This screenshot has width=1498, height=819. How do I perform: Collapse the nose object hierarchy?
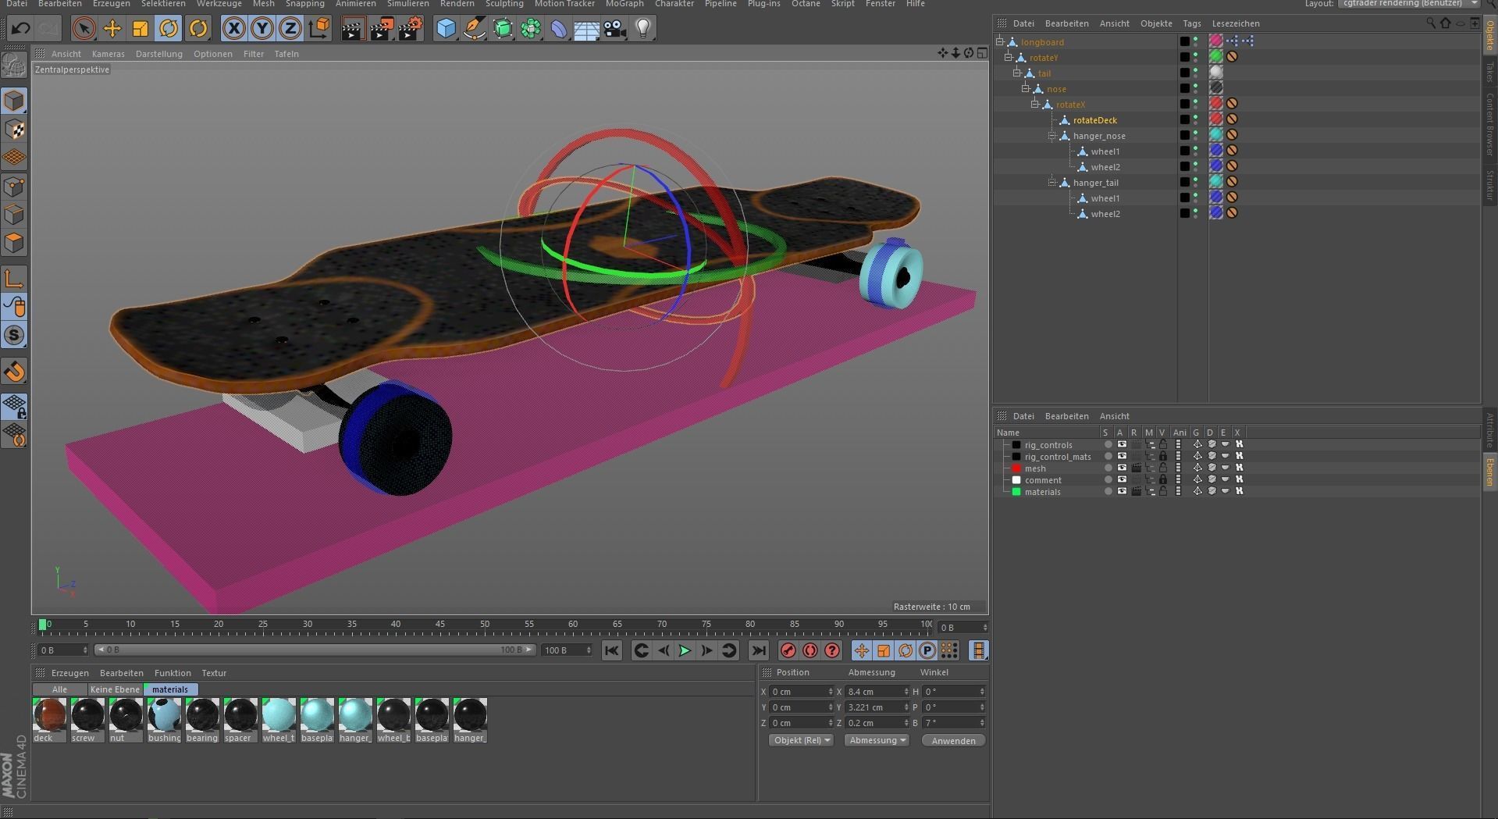click(x=1027, y=88)
